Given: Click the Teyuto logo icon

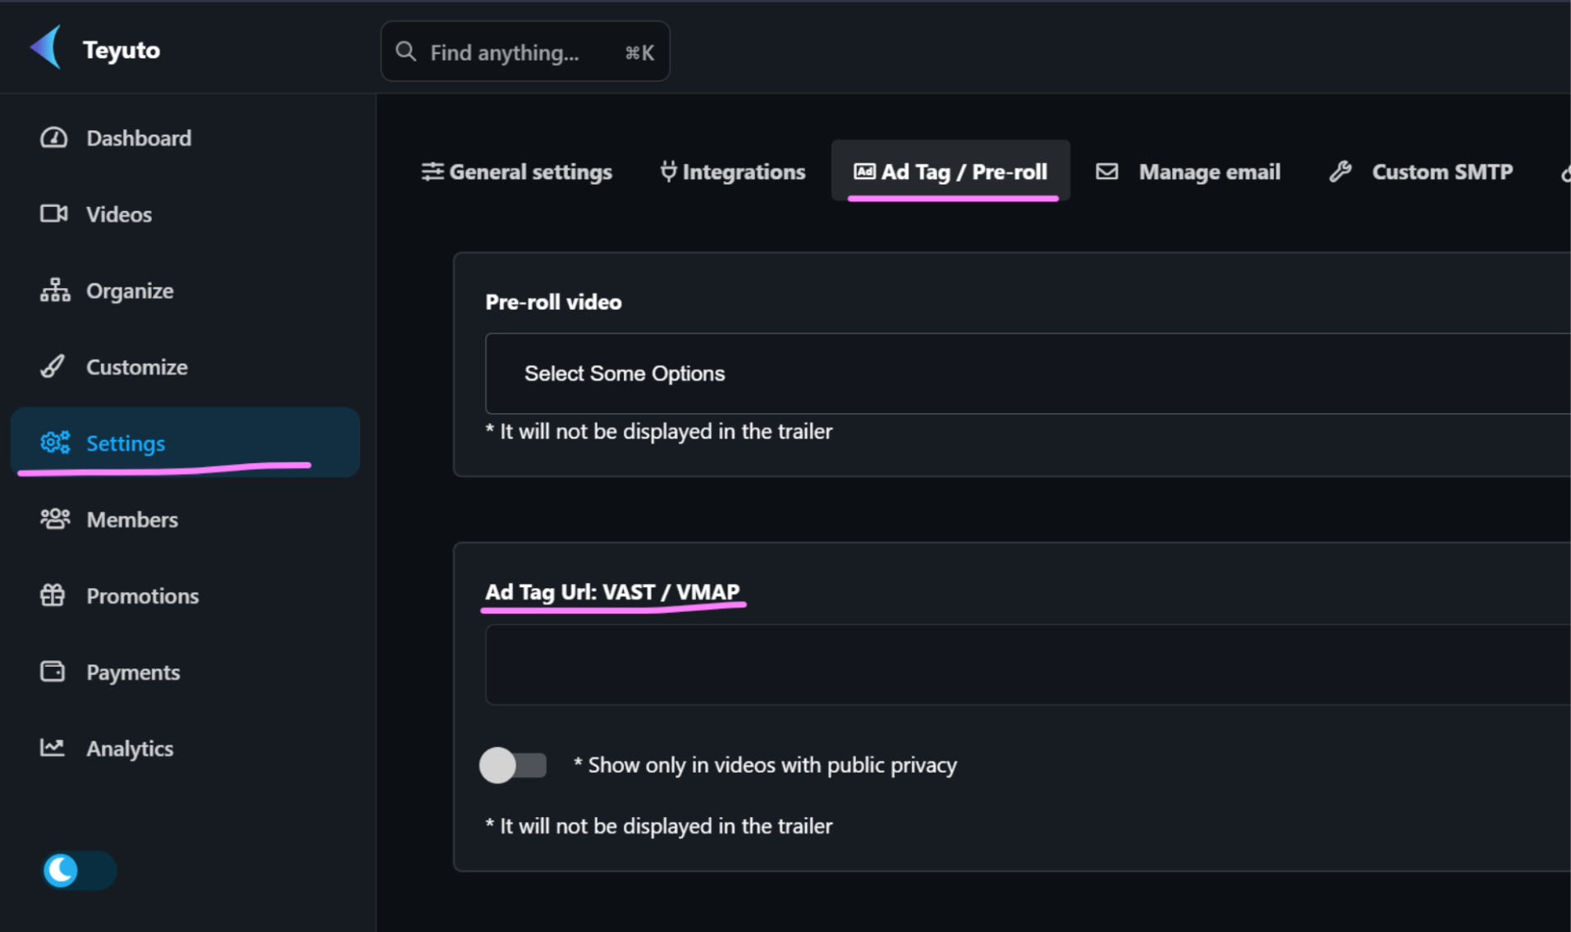Looking at the screenshot, I should [x=47, y=48].
